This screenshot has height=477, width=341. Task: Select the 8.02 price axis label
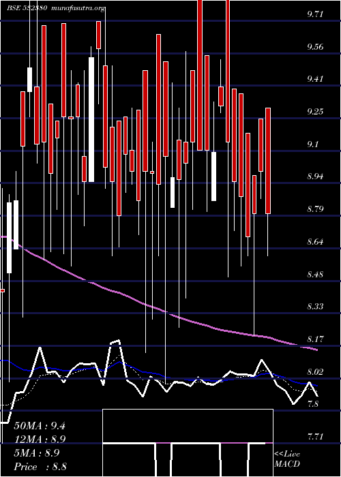point(315,372)
